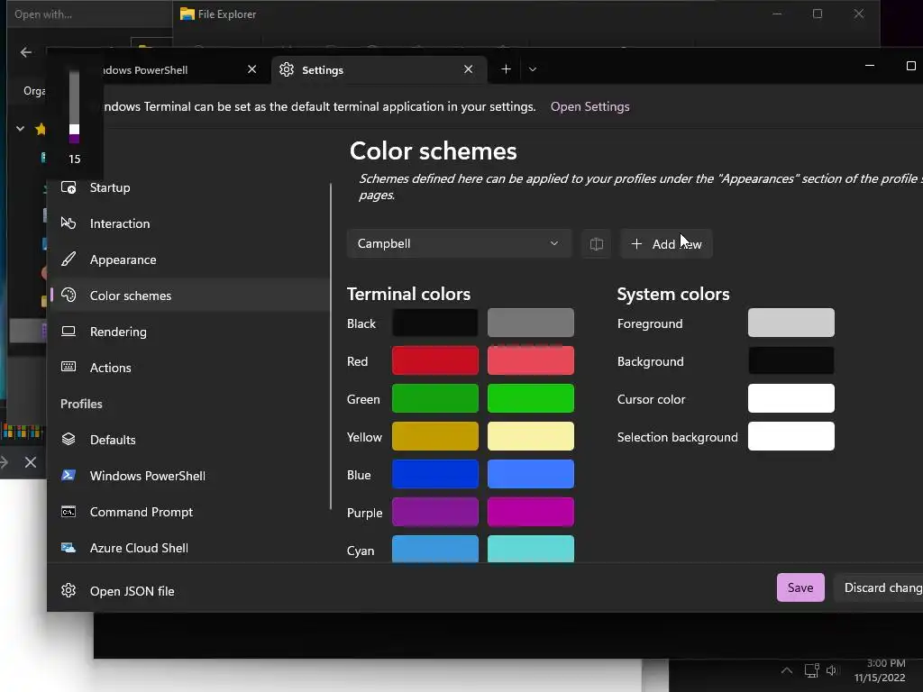Add new color scheme
Viewport: 923px width, 692px height.
tap(666, 243)
